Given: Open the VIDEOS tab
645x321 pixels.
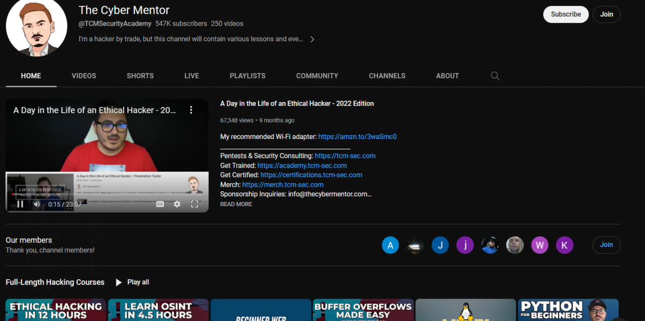Looking at the screenshot, I should click(x=84, y=76).
